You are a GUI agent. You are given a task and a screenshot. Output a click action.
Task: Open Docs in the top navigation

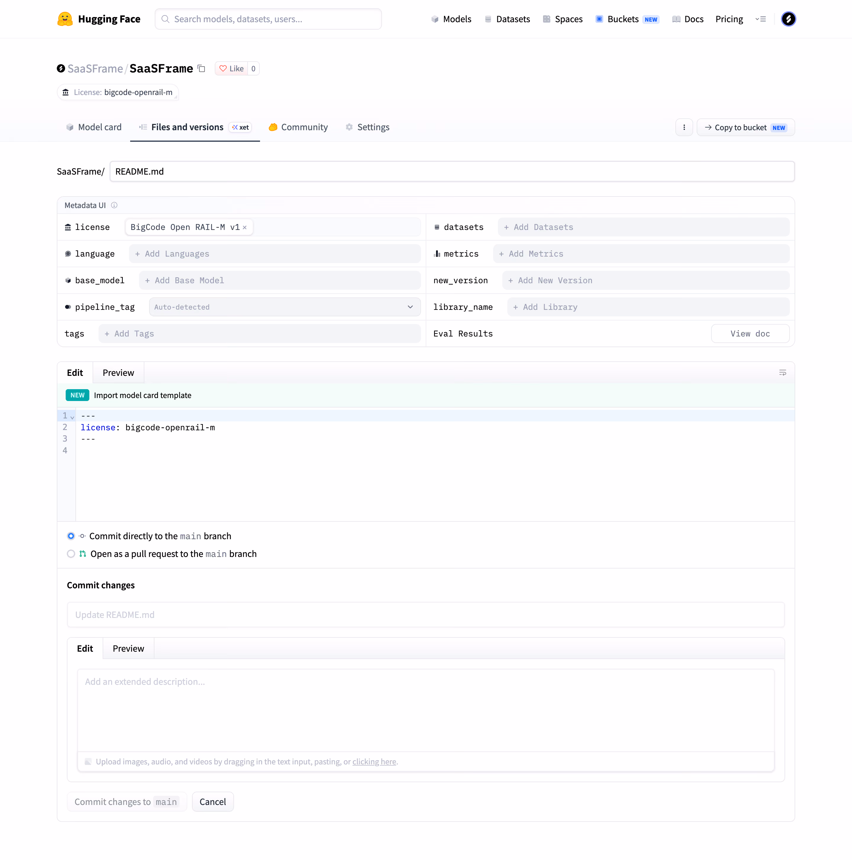[688, 19]
